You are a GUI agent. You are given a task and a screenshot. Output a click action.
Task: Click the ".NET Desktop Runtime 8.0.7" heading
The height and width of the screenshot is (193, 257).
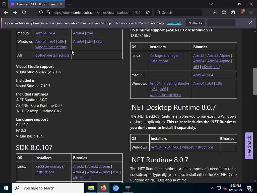coord(173,107)
